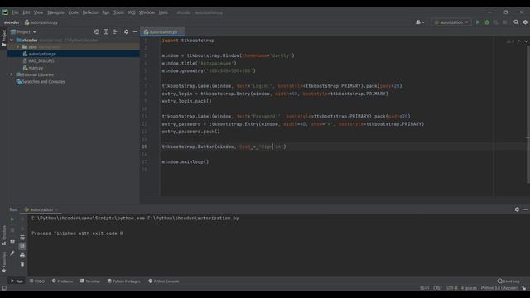Open the View menu
This screenshot has width=530, height=298.
click(39, 12)
